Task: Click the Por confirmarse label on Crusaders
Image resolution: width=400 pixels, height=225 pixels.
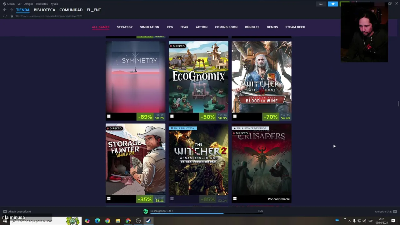Action: click(279, 199)
